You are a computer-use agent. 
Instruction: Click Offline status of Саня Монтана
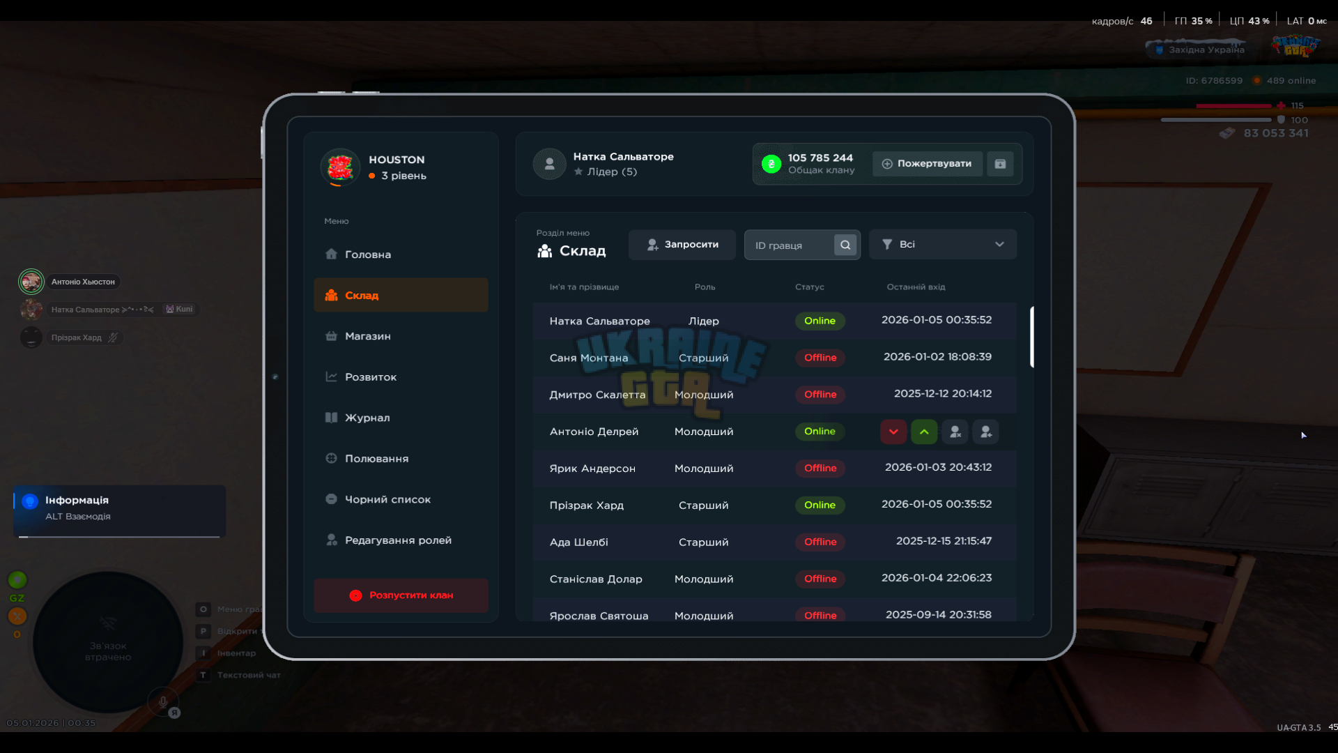coord(820,358)
